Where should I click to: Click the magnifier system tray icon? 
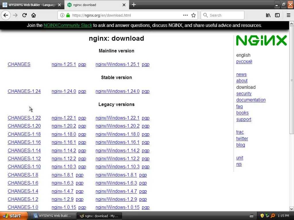point(273,216)
